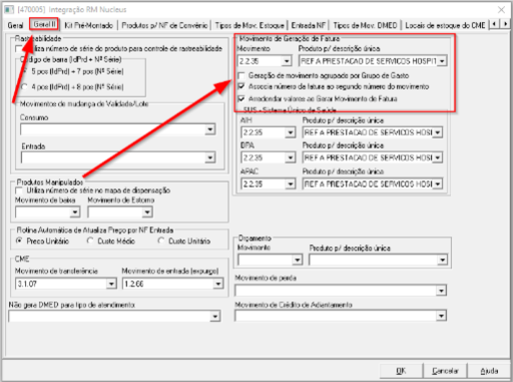Check número de série no mapa de dispensação
This screenshot has height=382, width=513.
[19, 191]
